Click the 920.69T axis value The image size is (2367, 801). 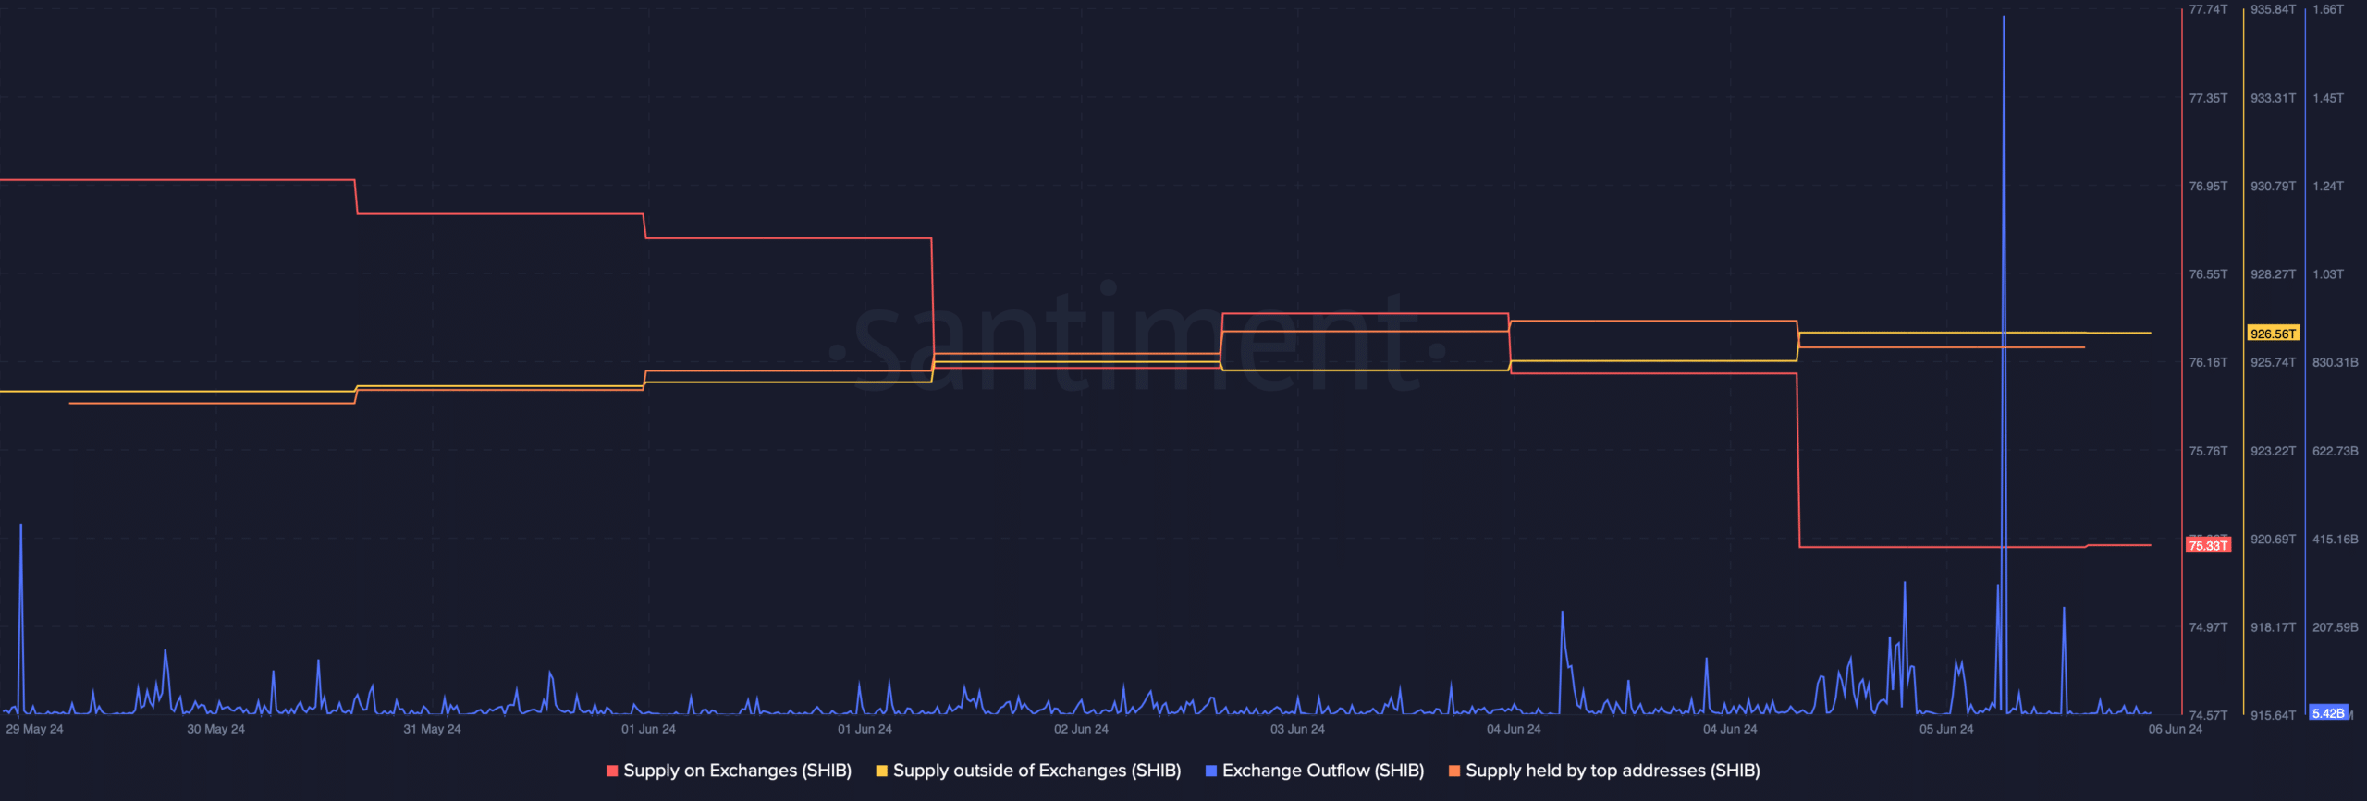[x=2273, y=539]
